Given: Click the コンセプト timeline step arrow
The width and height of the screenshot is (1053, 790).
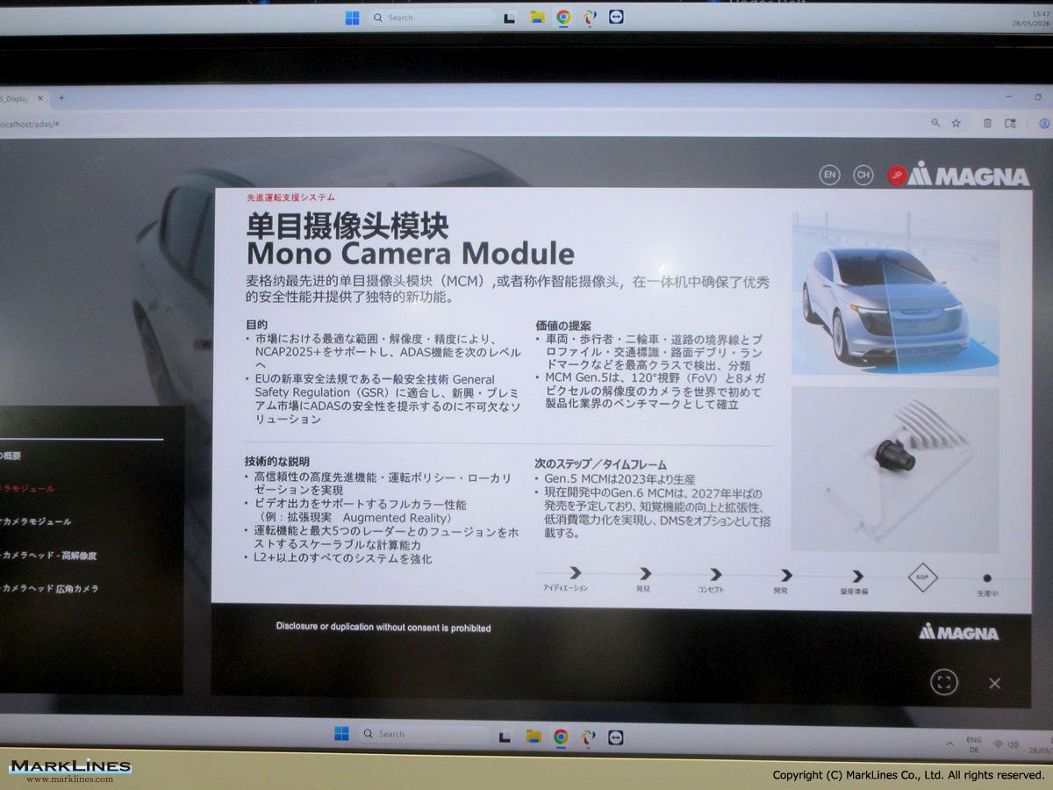Looking at the screenshot, I should 715,574.
